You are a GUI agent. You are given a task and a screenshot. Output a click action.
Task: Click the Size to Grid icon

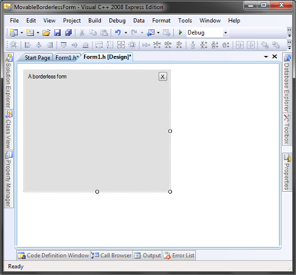(132, 45)
